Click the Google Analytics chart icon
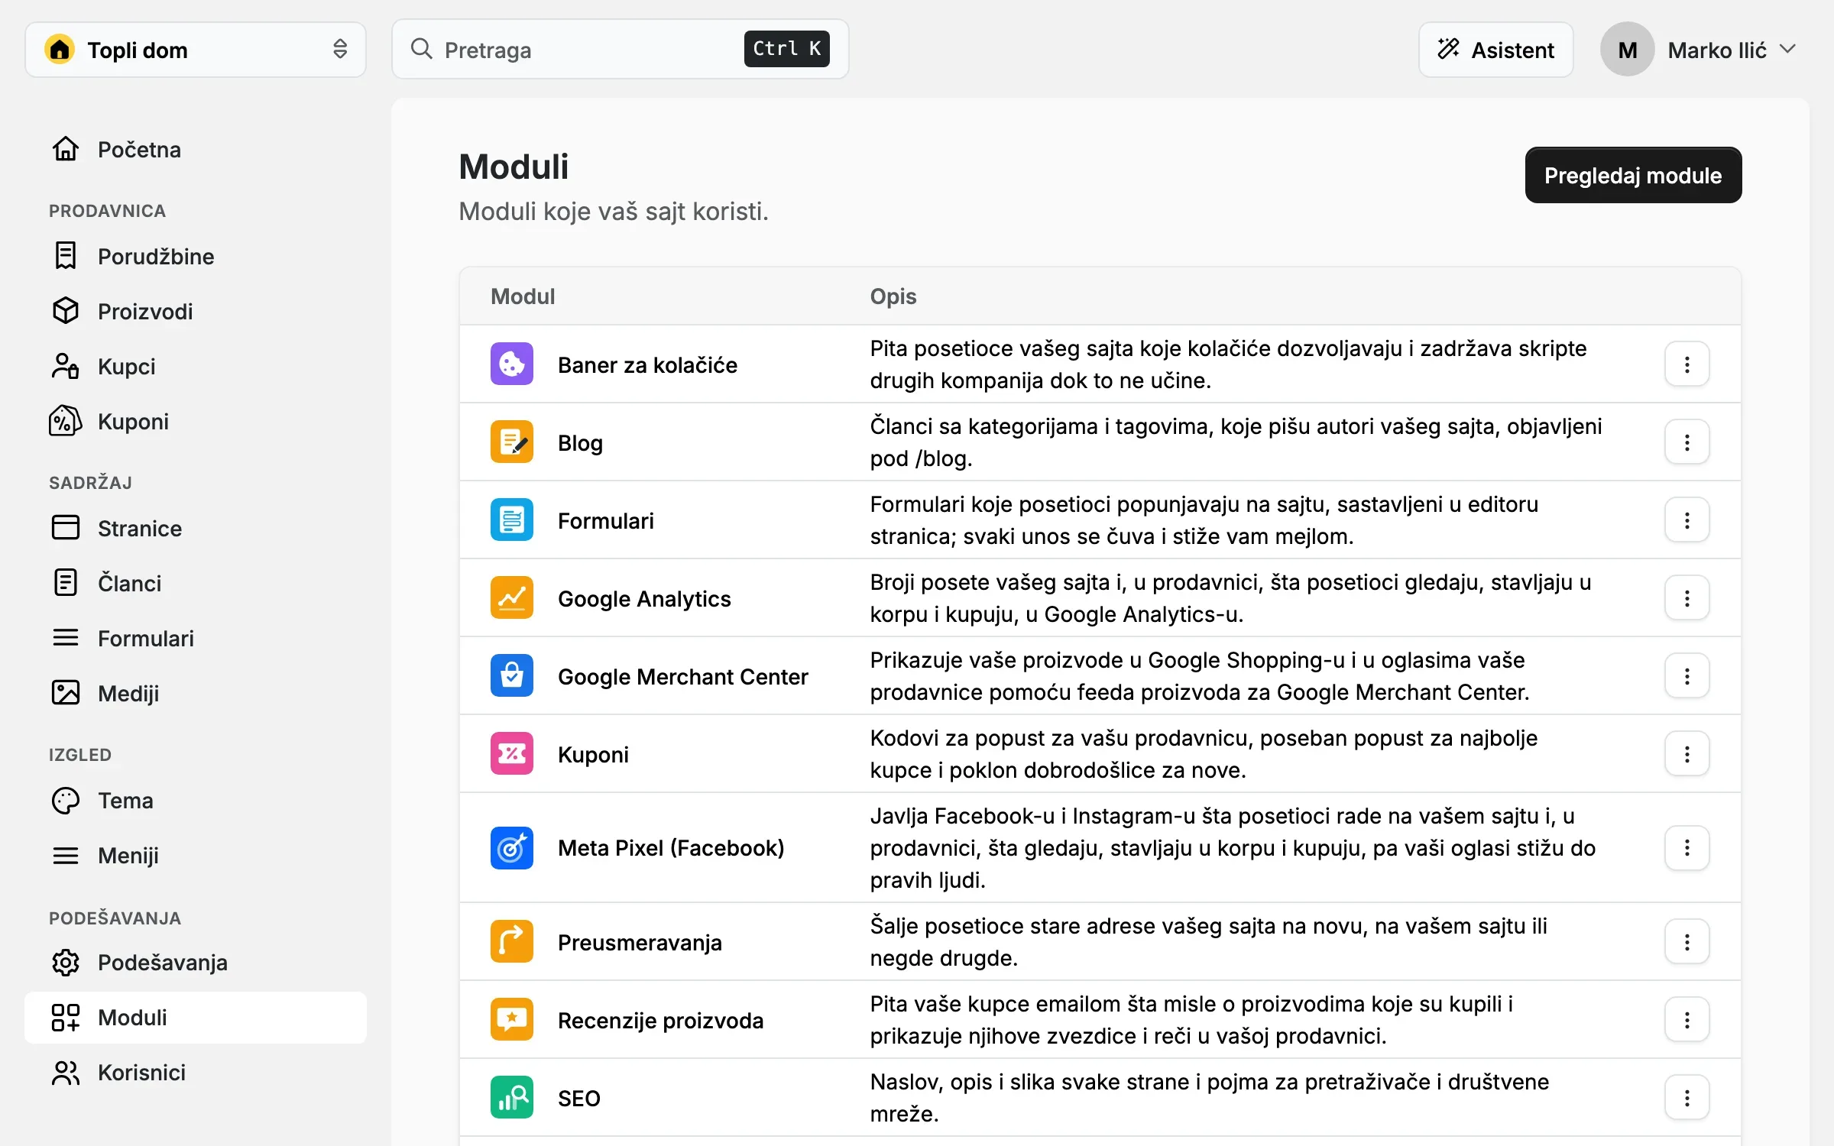This screenshot has width=1834, height=1146. coord(511,598)
